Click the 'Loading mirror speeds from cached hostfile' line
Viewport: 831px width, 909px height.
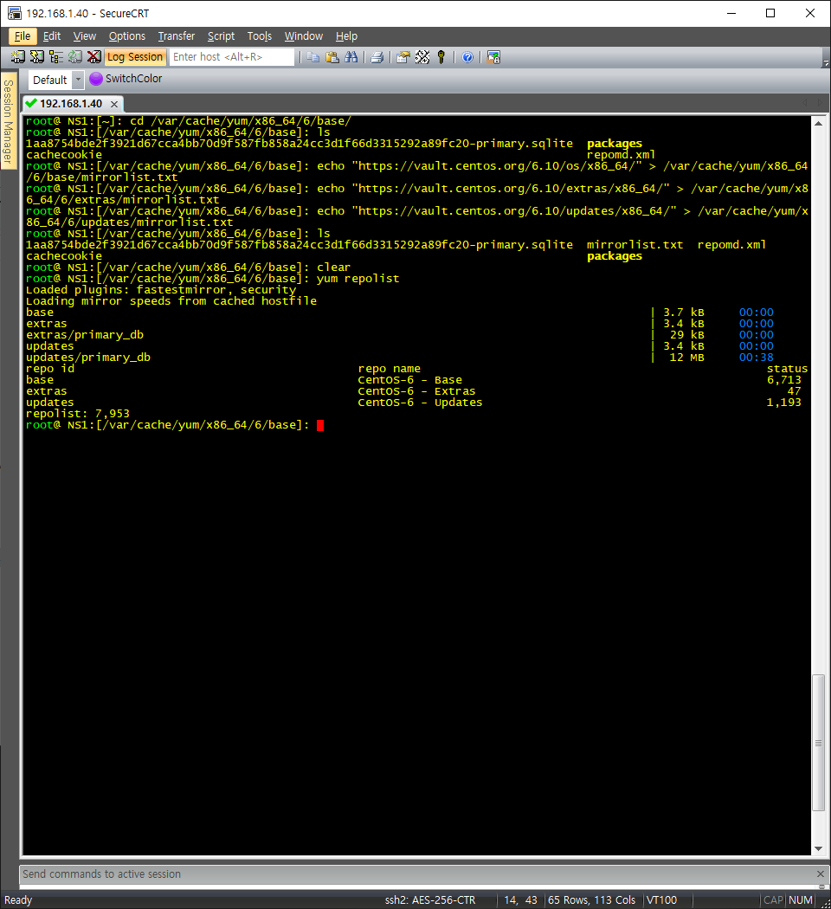[x=171, y=301]
